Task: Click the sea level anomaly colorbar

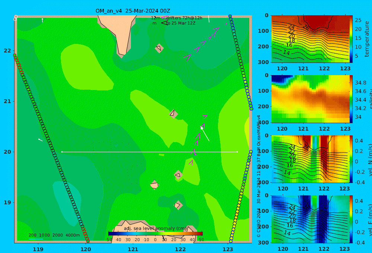Action: click(x=155, y=234)
